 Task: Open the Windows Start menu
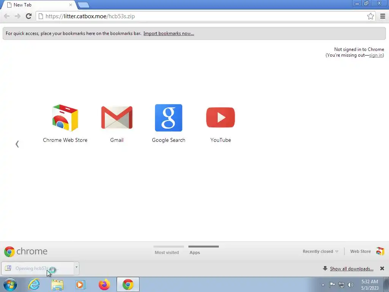click(x=10, y=284)
